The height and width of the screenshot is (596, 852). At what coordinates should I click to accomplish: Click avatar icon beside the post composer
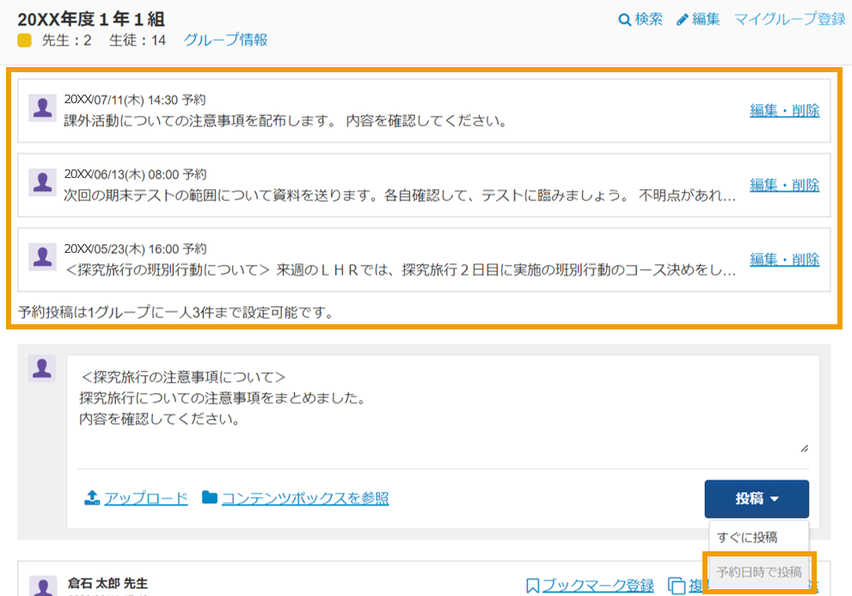[42, 368]
